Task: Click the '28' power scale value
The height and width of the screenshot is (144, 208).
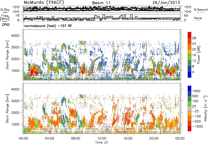Action: coord(194,38)
